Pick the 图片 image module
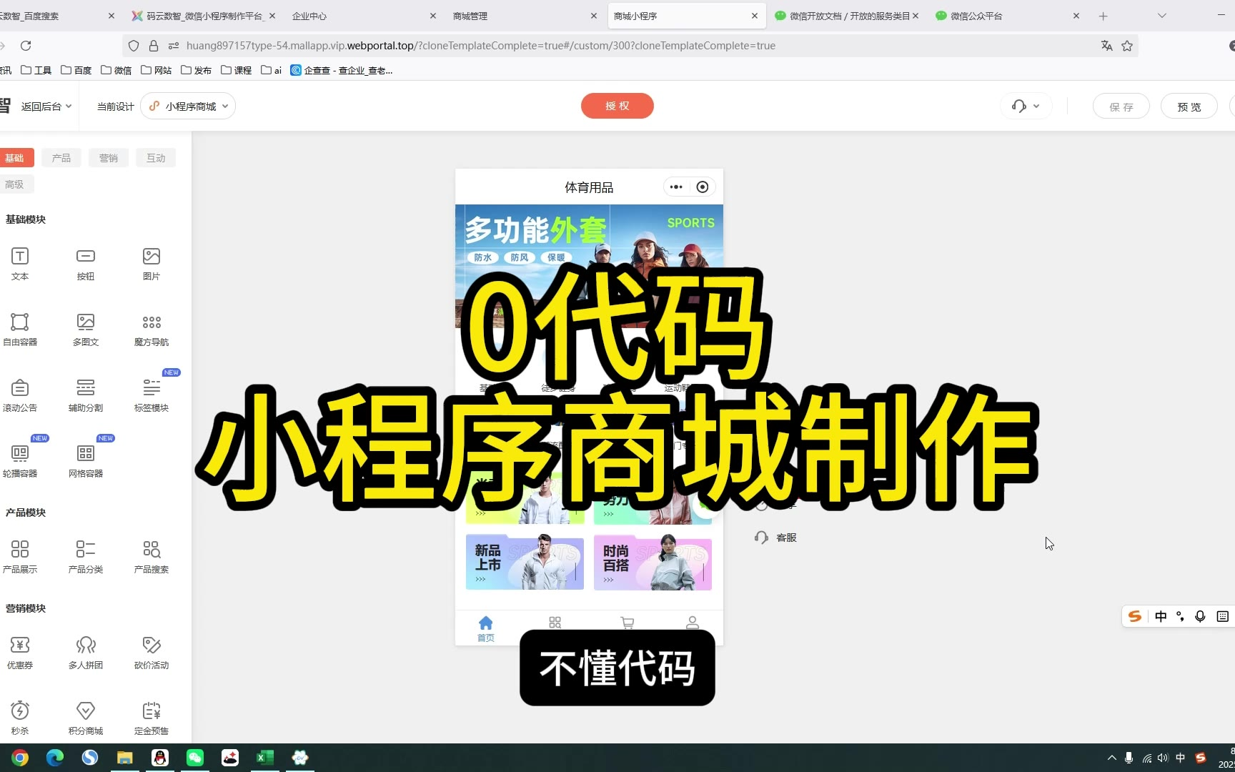 pyautogui.click(x=152, y=263)
